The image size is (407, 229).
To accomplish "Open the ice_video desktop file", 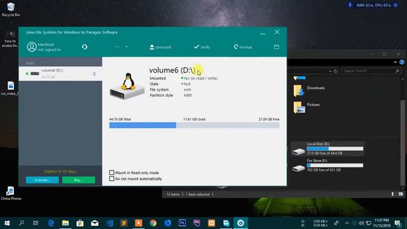I will 10,88.
